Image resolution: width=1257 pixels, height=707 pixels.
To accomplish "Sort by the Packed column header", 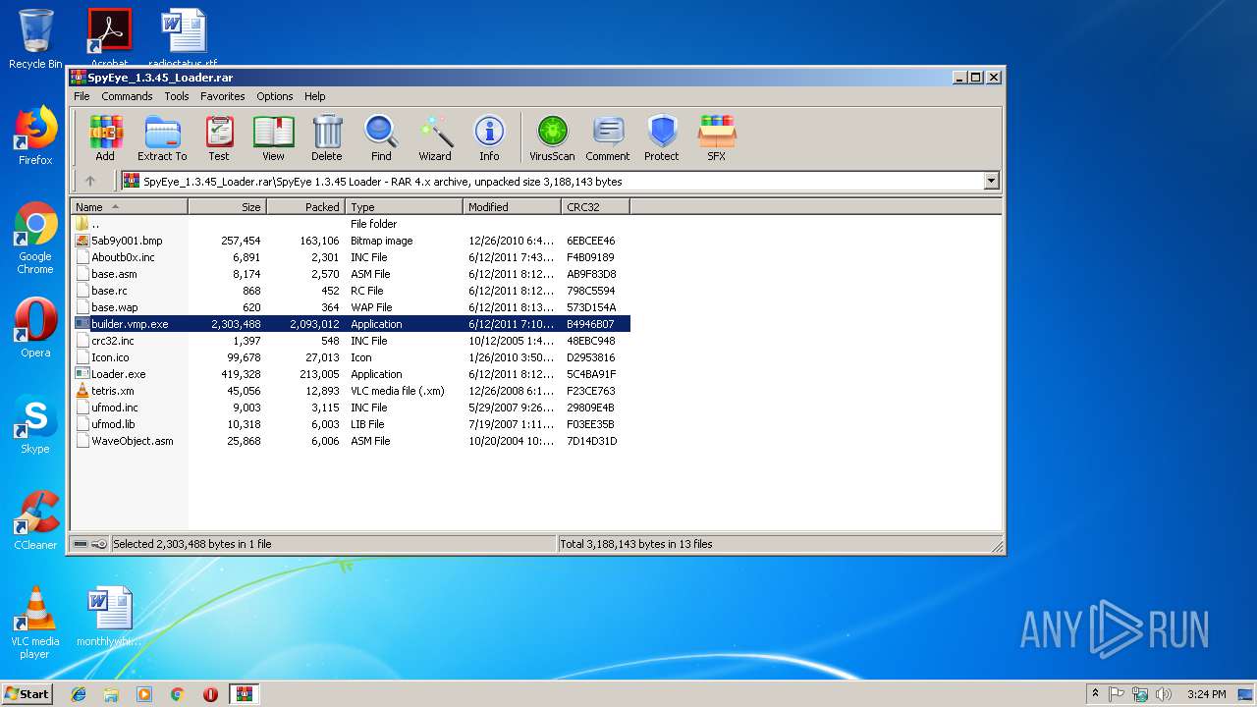I will click(x=305, y=207).
